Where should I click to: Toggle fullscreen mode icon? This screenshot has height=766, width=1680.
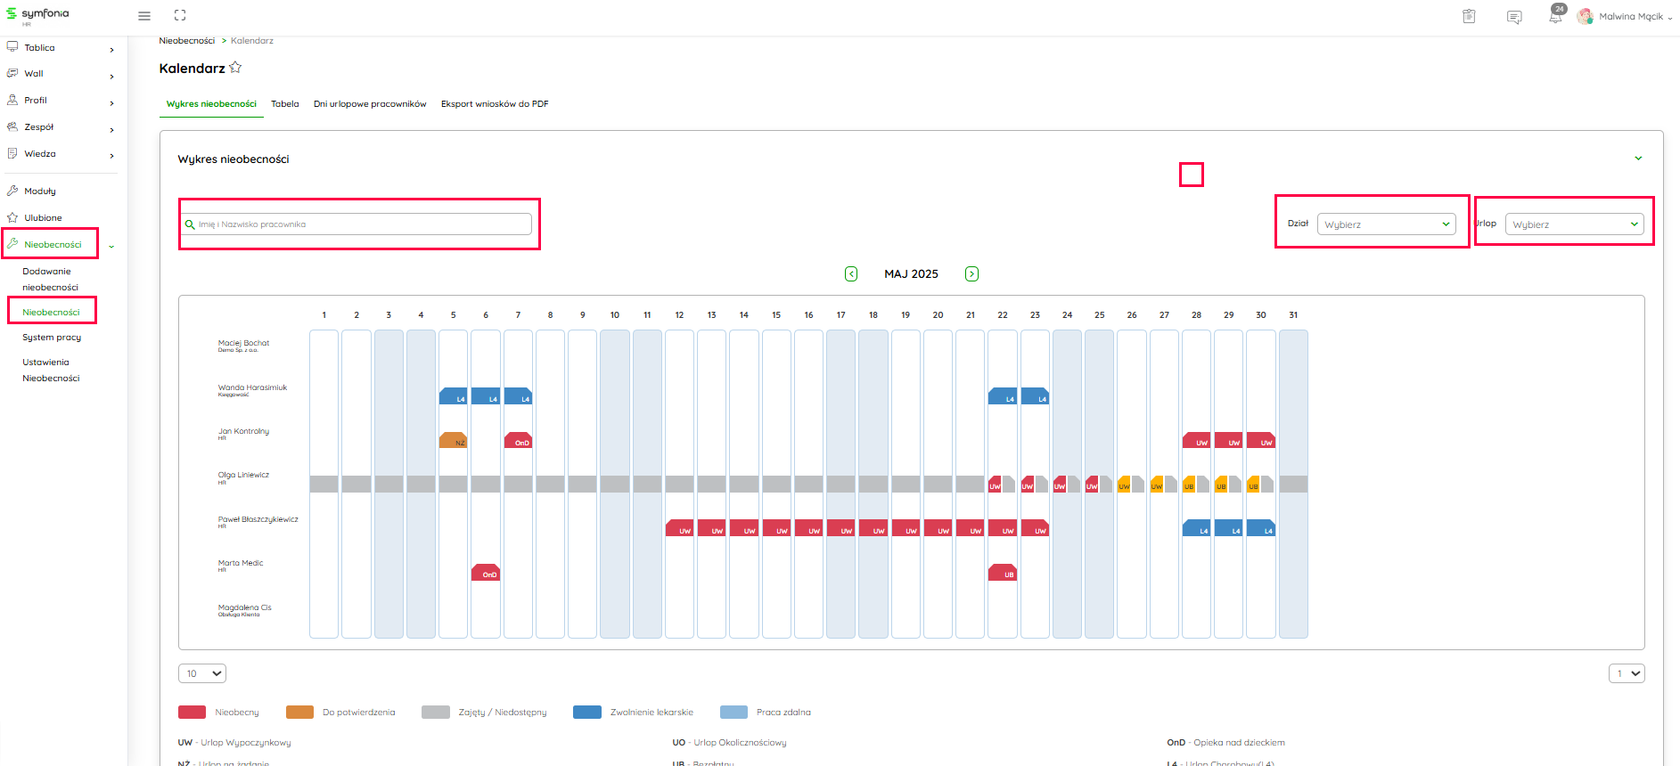pyautogui.click(x=180, y=16)
